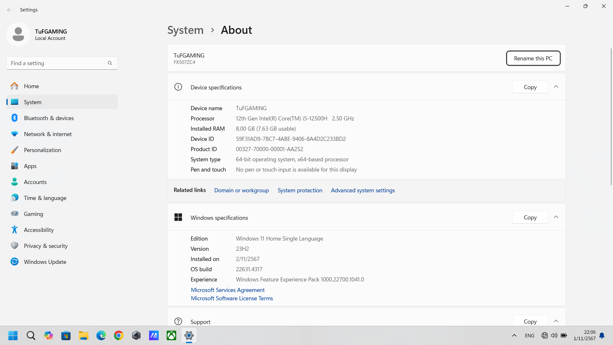Click the TuFGAMING account avatar
The image size is (613, 345).
18,34
